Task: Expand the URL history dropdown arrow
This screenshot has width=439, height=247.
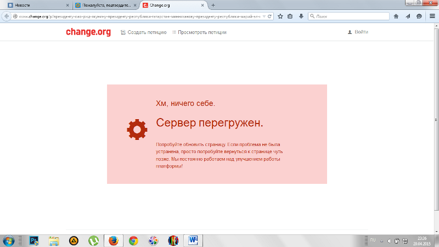Action: click(263, 16)
